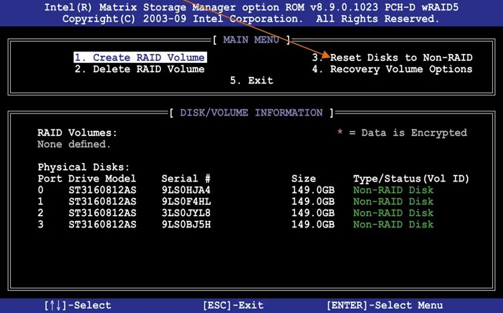Click 149.0GB size of disk 3LS0JYL8

313,213
